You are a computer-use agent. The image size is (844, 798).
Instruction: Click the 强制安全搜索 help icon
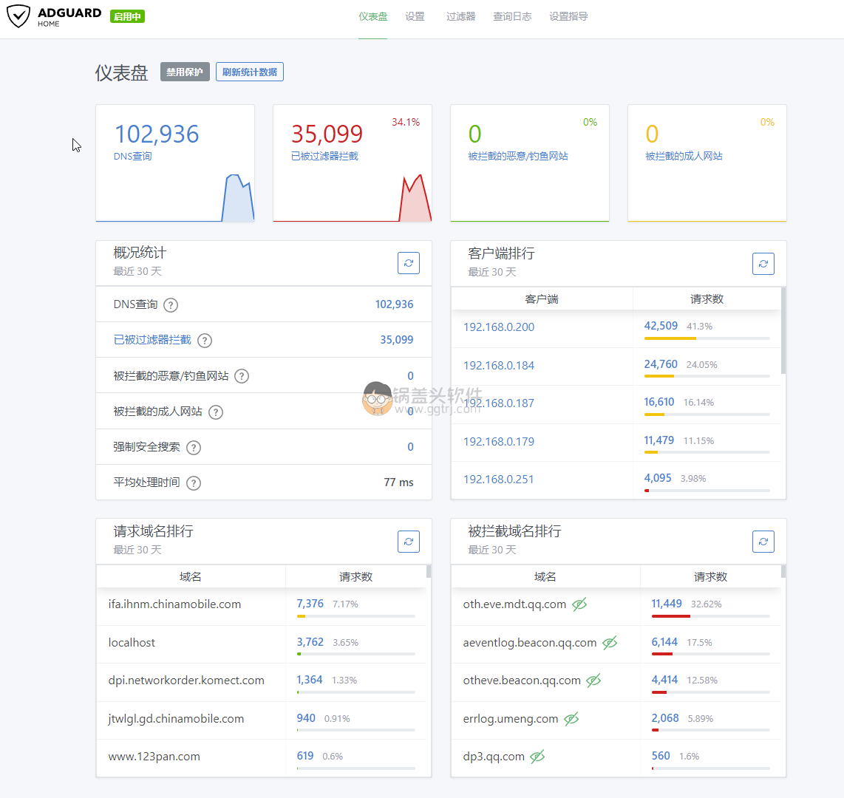(193, 447)
